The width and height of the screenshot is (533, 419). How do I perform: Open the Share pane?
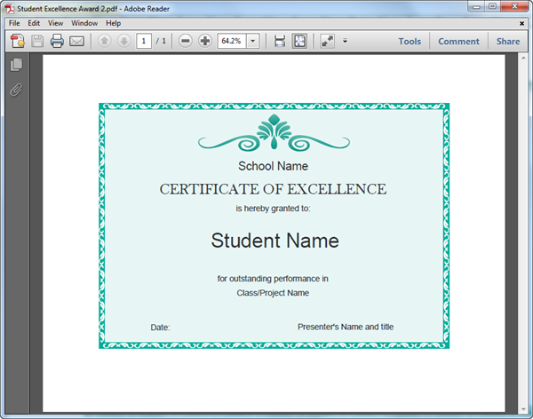(x=508, y=41)
